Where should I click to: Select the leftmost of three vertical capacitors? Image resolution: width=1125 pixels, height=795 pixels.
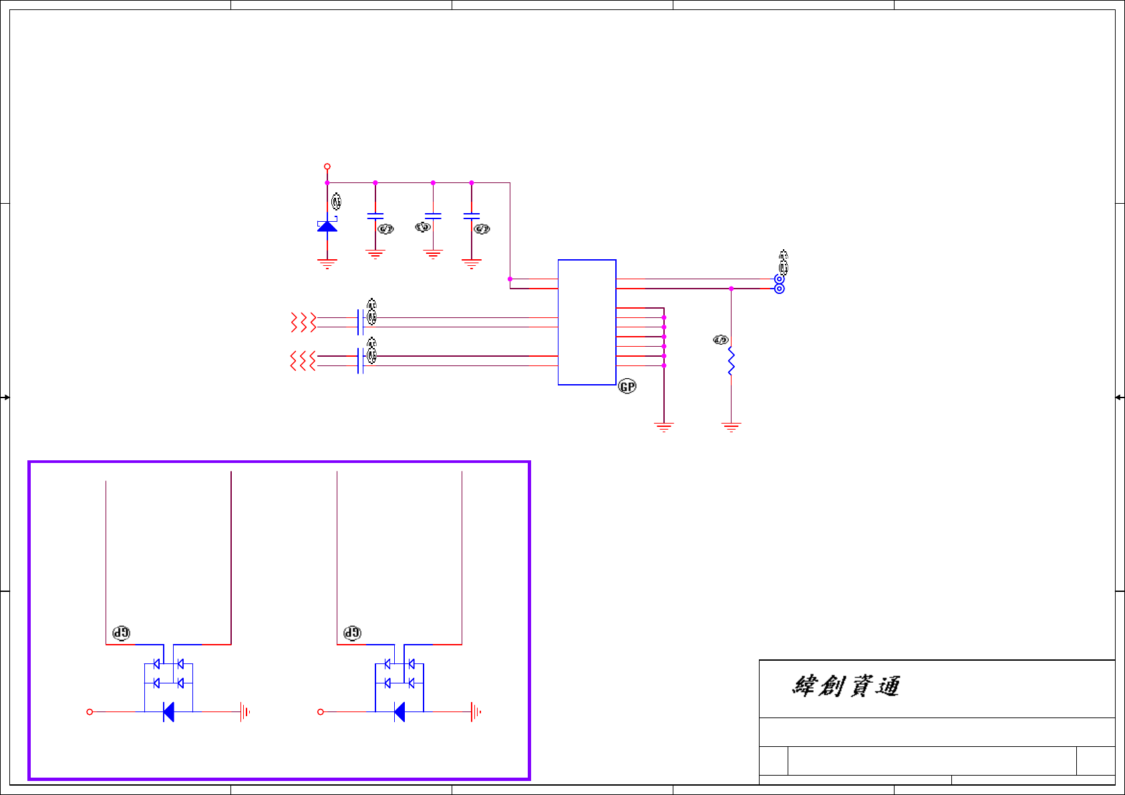(x=375, y=216)
